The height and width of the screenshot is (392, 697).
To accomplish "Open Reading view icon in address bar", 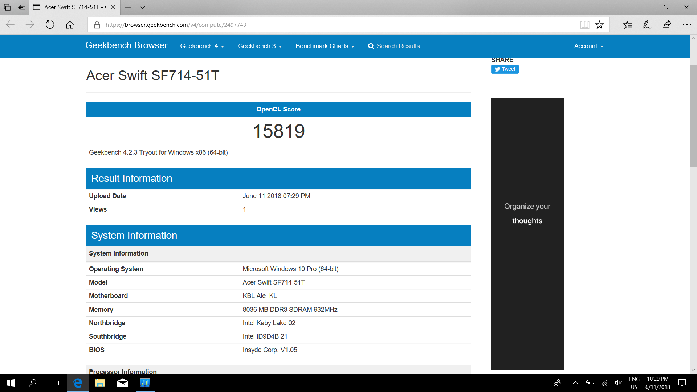I will pyautogui.click(x=584, y=25).
